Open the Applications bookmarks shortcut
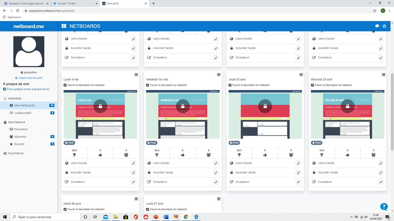The height and width of the screenshot is (221, 394). tap(12, 17)
